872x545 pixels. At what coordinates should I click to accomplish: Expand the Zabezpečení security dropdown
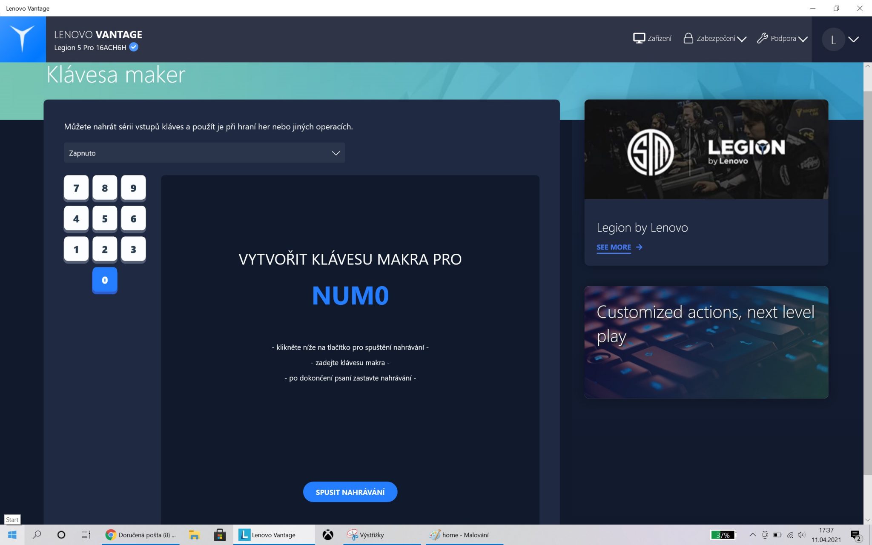click(714, 38)
